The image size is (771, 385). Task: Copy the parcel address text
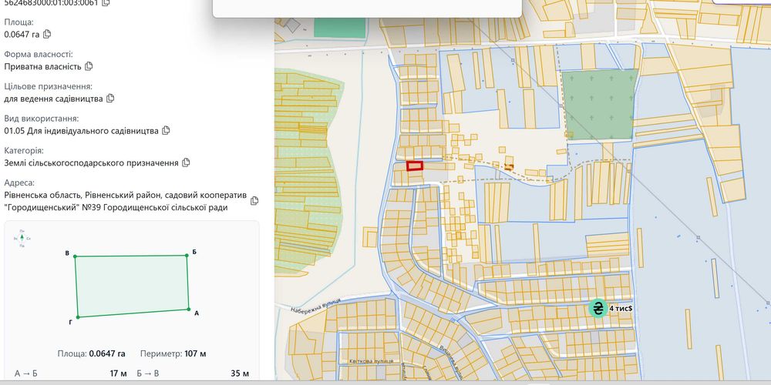pos(254,200)
